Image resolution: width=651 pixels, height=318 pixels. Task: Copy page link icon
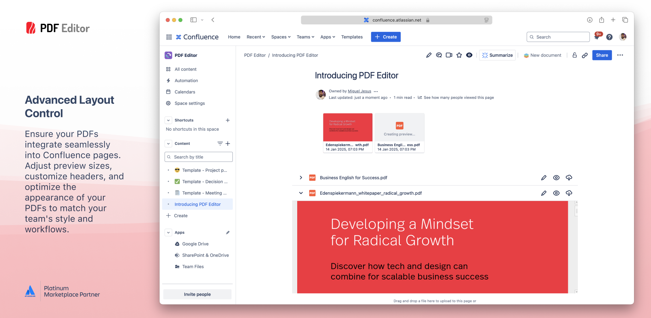(x=585, y=55)
